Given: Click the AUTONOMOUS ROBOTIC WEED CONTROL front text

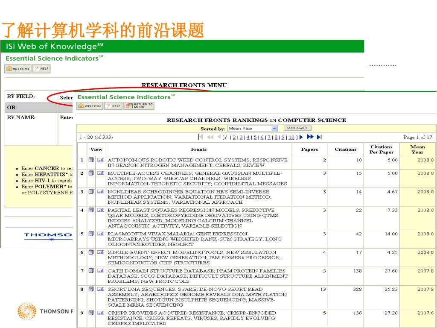Looking at the screenshot, I should point(197,162).
